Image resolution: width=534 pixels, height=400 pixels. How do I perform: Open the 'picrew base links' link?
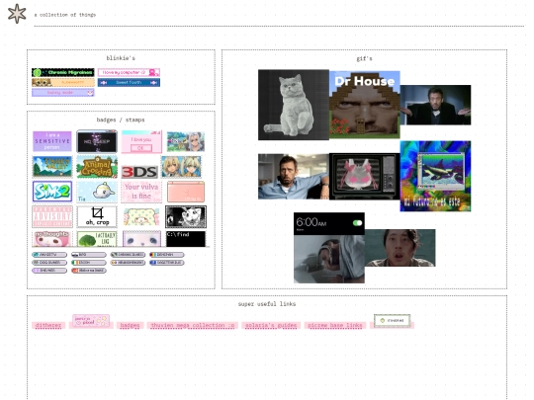335,326
